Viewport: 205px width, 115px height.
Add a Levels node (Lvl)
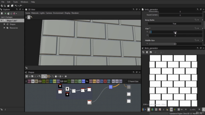(80, 81)
